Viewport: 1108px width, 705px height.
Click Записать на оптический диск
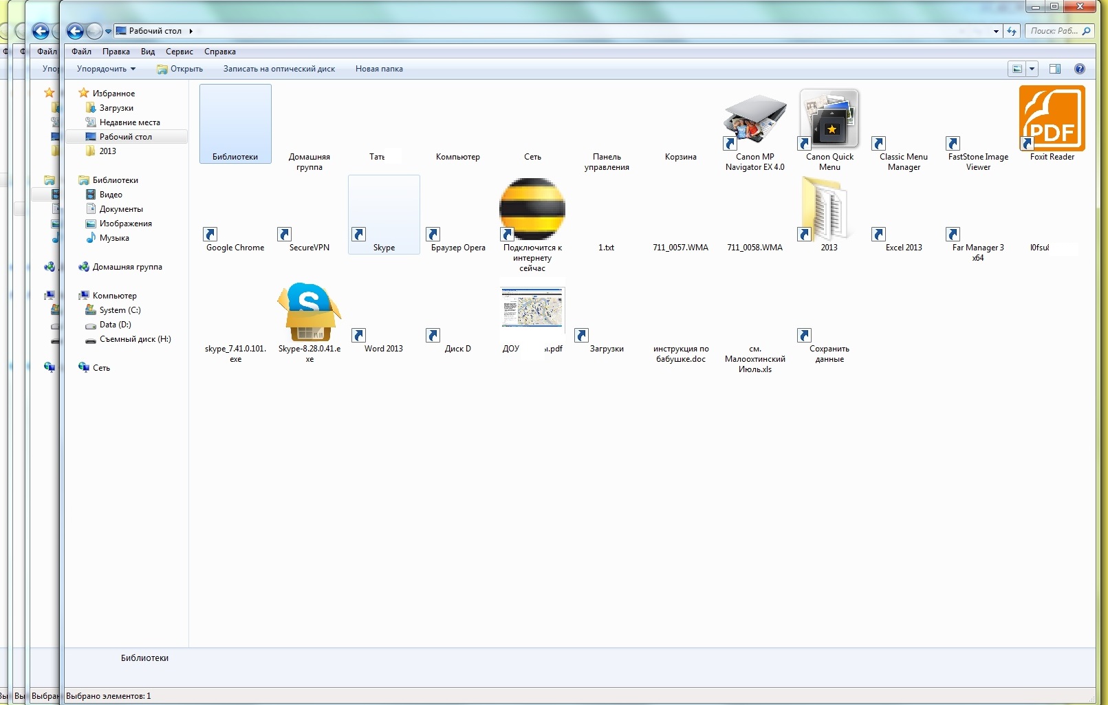[x=279, y=69]
